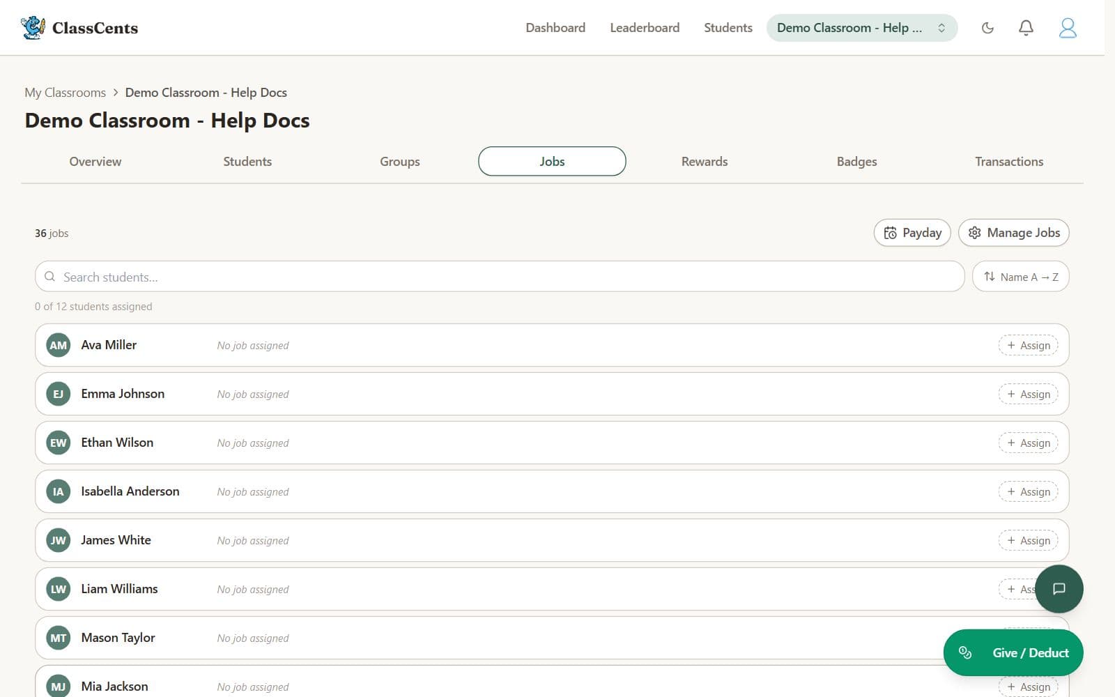View the Transactions tab
Image resolution: width=1115 pixels, height=697 pixels.
(1009, 162)
